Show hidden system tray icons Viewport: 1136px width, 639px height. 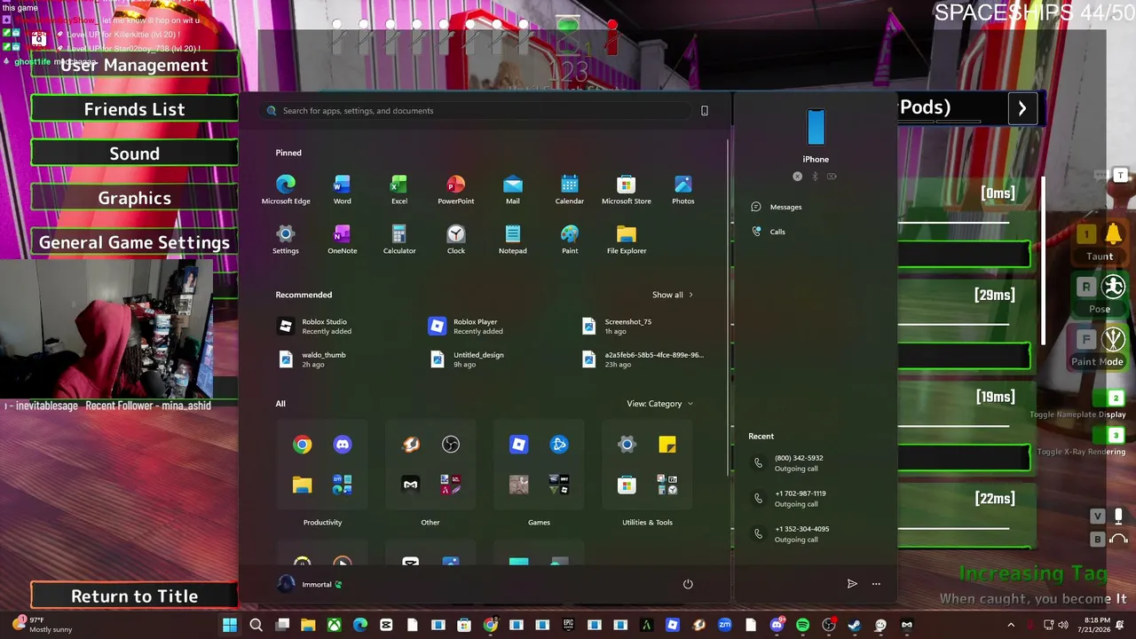pyautogui.click(x=1010, y=625)
